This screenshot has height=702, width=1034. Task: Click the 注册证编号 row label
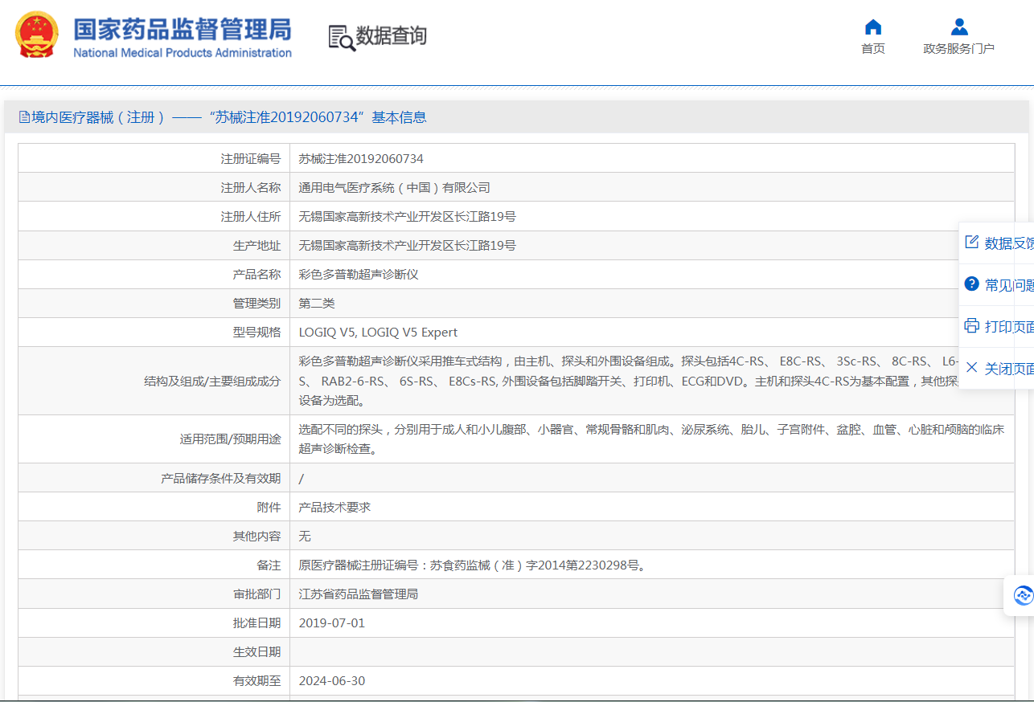click(251, 159)
